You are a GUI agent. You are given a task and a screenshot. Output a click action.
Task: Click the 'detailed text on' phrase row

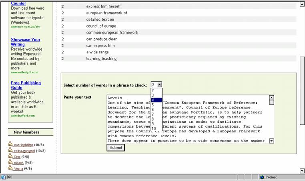179,20
